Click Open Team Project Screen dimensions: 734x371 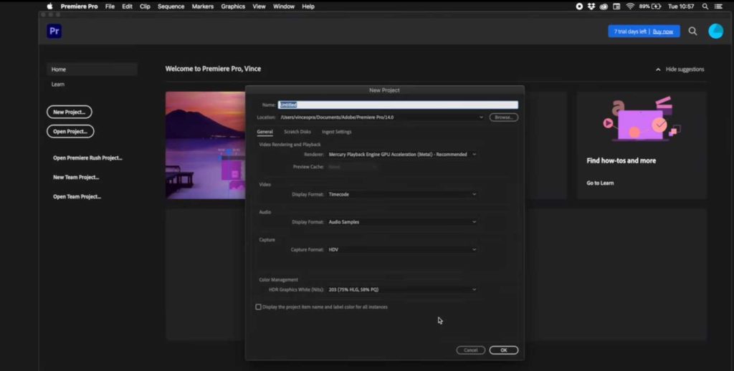(77, 196)
